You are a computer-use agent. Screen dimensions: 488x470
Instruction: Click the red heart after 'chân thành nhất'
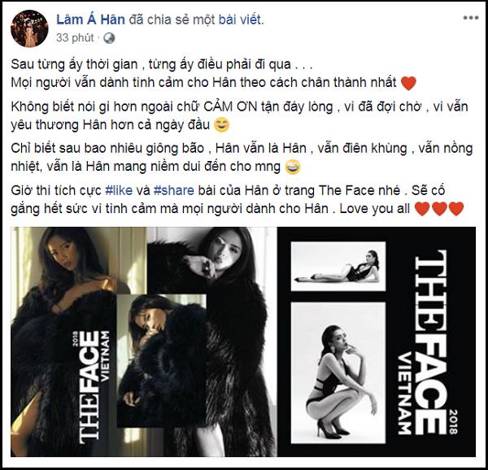408,83
